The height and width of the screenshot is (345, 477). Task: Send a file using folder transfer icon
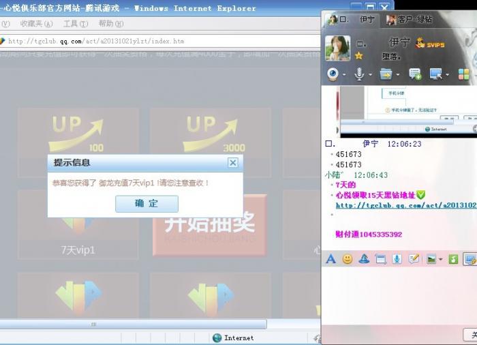pos(386,74)
